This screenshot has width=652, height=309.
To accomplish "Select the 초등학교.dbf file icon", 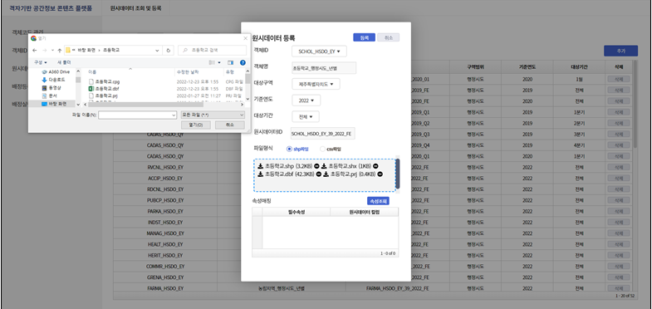I will coord(91,89).
